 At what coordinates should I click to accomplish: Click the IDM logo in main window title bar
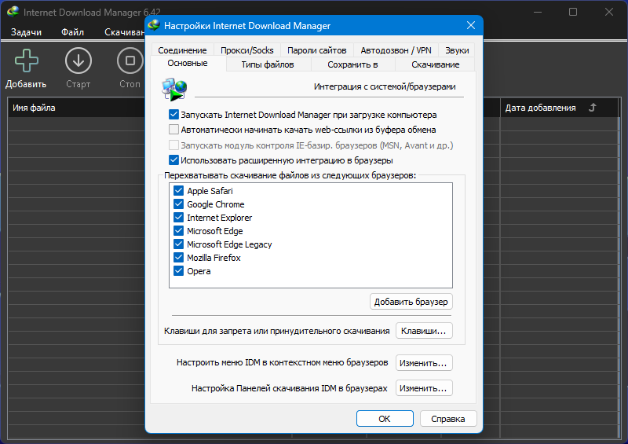point(13,12)
